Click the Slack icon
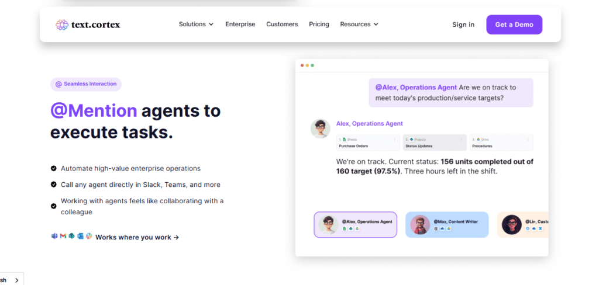This screenshot has height=285, width=599. pos(89,237)
